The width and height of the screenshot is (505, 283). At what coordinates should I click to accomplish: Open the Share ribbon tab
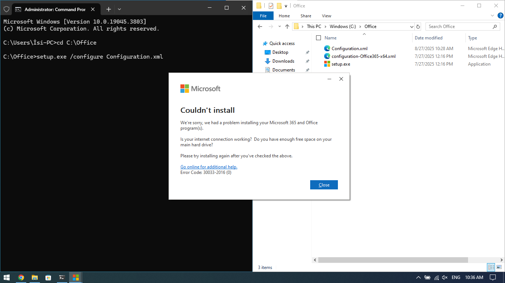click(x=306, y=16)
